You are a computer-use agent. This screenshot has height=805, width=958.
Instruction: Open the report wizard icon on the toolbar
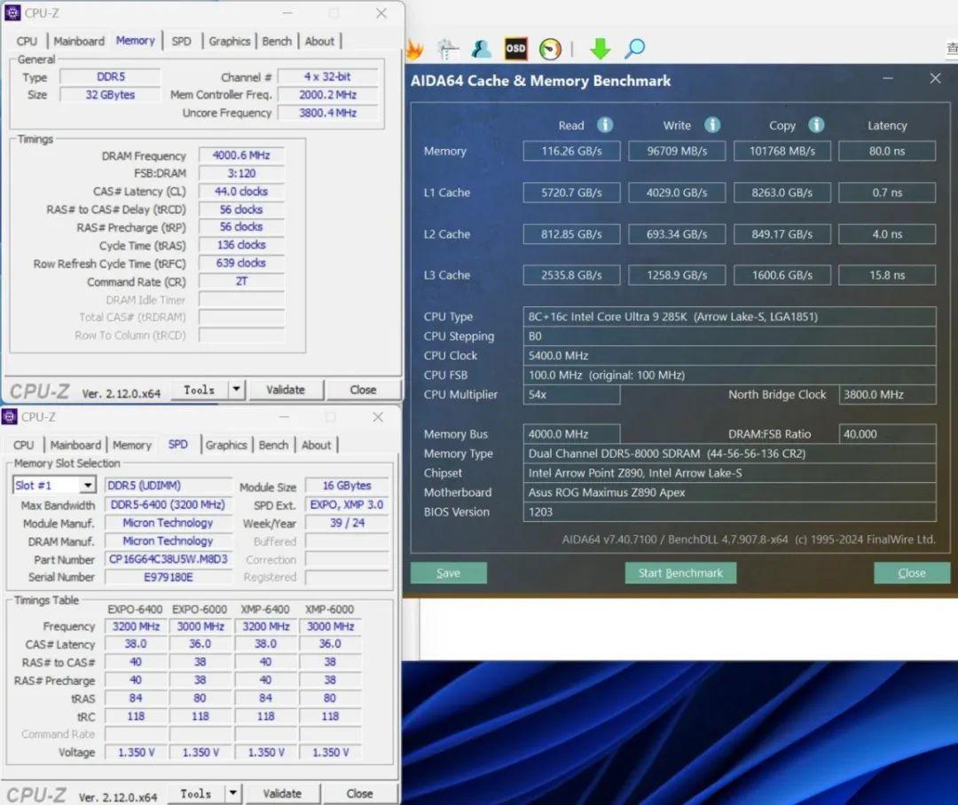coord(449,49)
